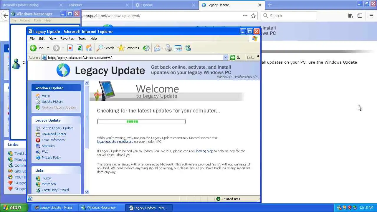Open the View menu in Internet Explorer
The width and height of the screenshot is (377, 212).
point(52,39)
